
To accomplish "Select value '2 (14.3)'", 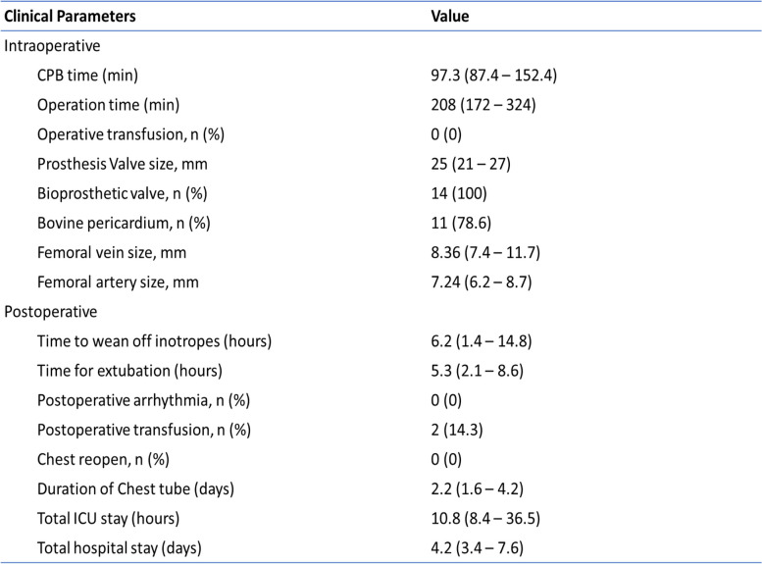I will (x=457, y=431).
